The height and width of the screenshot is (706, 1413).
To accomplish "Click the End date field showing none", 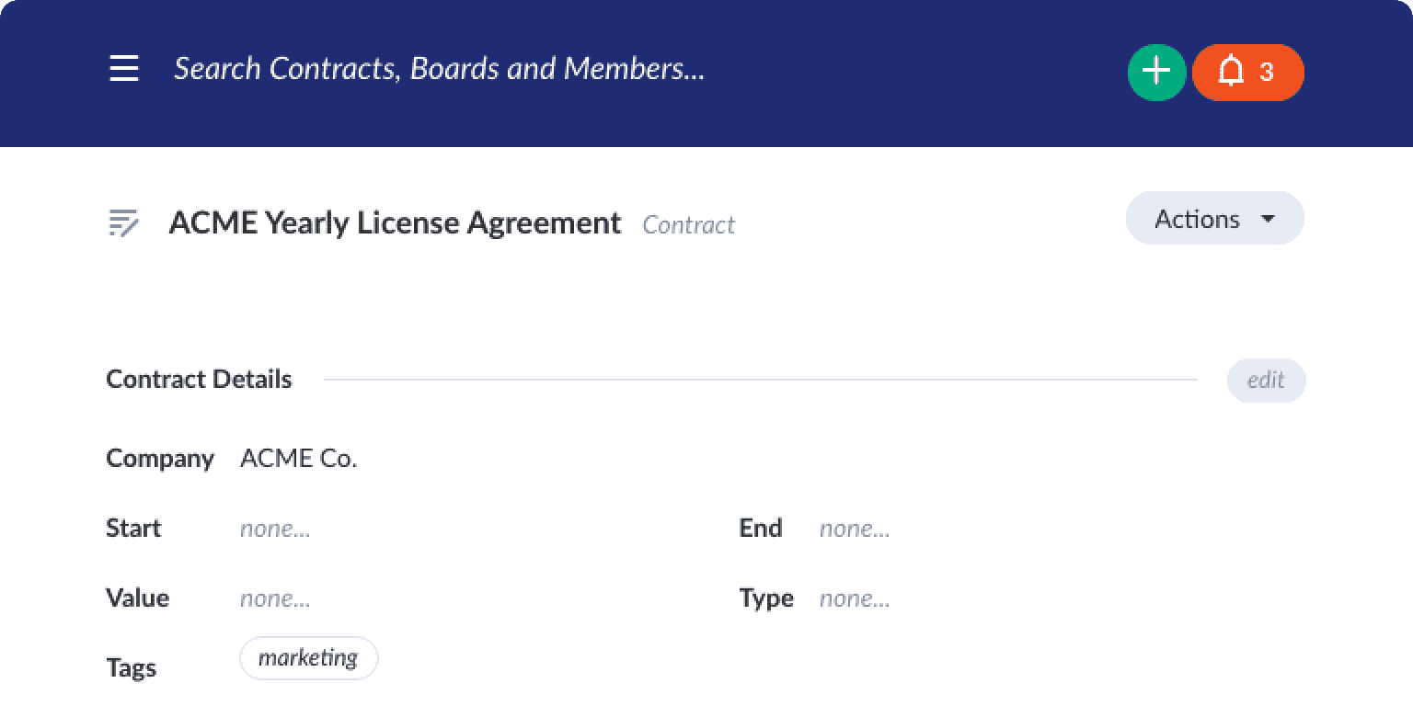I will (x=854, y=529).
